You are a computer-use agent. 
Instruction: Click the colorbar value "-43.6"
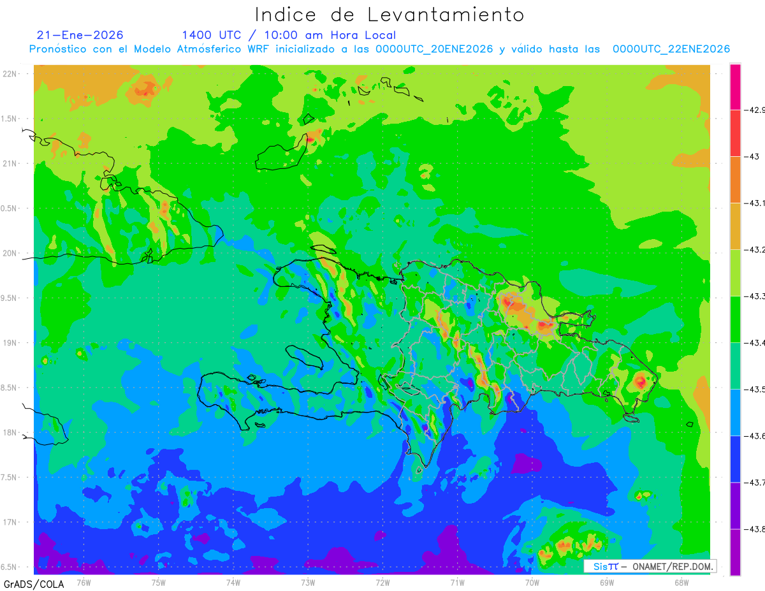[x=756, y=436]
